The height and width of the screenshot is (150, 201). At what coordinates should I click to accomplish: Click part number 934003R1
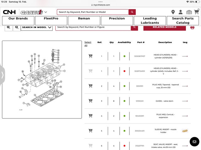point(139,116)
